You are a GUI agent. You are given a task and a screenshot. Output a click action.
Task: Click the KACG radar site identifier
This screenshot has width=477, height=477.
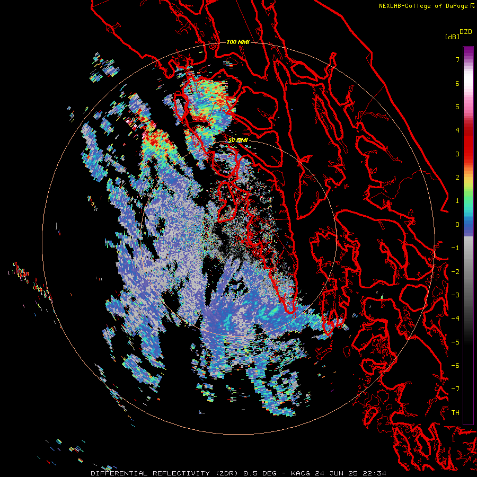click(301, 473)
